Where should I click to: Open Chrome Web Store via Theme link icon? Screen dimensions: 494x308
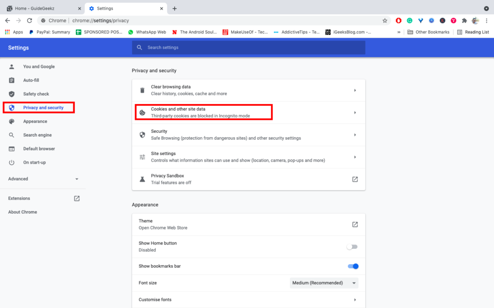tap(355, 224)
